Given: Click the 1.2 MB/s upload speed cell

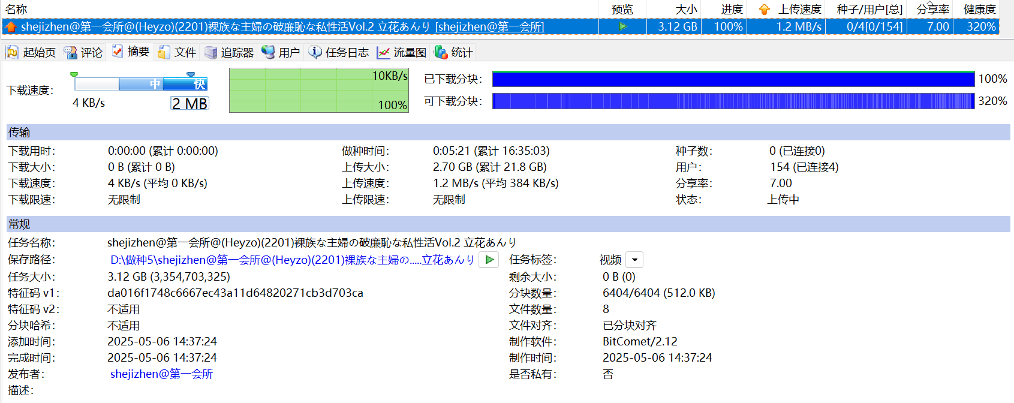Looking at the screenshot, I should 799,26.
